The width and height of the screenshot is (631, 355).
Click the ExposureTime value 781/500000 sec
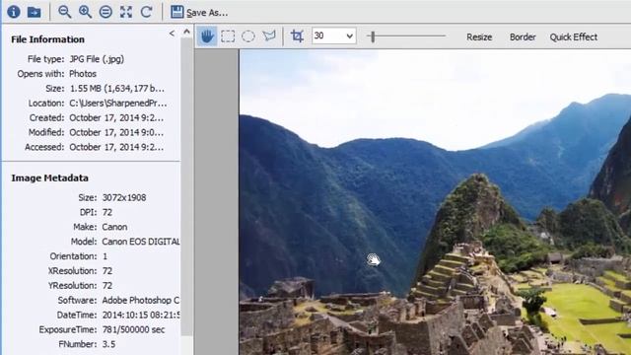click(134, 329)
